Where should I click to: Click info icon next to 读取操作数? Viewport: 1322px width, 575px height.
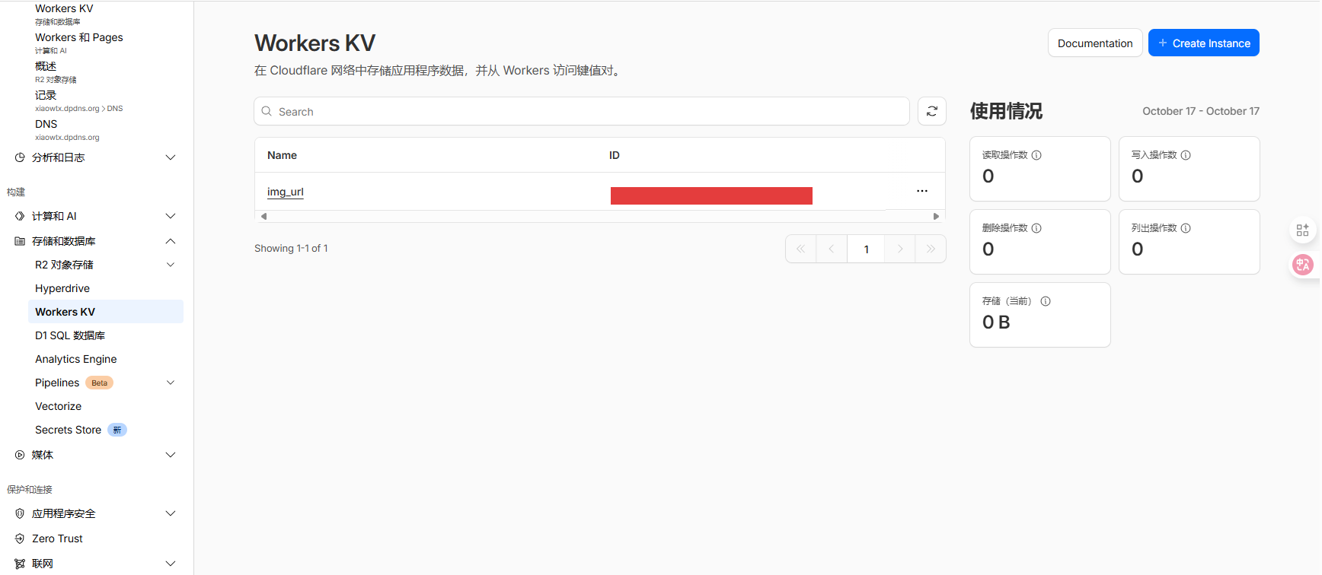1036,155
